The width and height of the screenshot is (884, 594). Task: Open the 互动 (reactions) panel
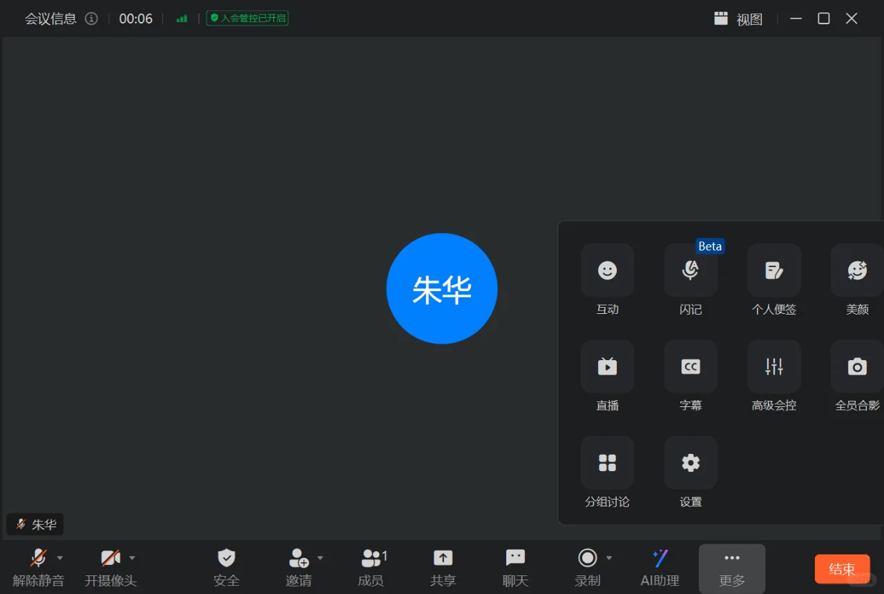(x=607, y=281)
